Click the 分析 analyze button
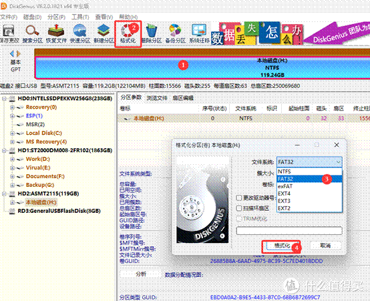 (x=141, y=274)
